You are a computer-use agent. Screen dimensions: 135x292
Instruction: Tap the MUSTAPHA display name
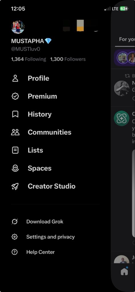pos(28,41)
